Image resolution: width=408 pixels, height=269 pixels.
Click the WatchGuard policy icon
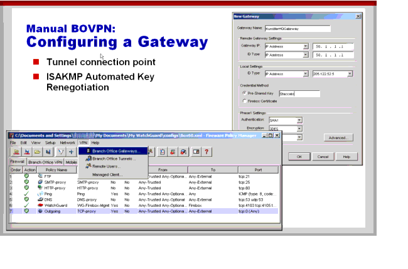[x=39, y=204]
